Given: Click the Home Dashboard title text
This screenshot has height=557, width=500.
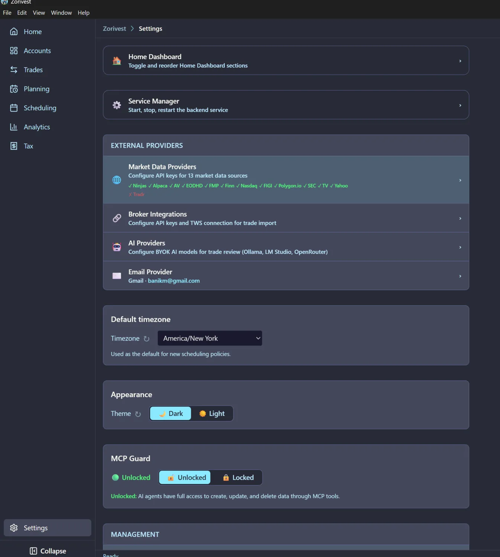Looking at the screenshot, I should pos(155,56).
